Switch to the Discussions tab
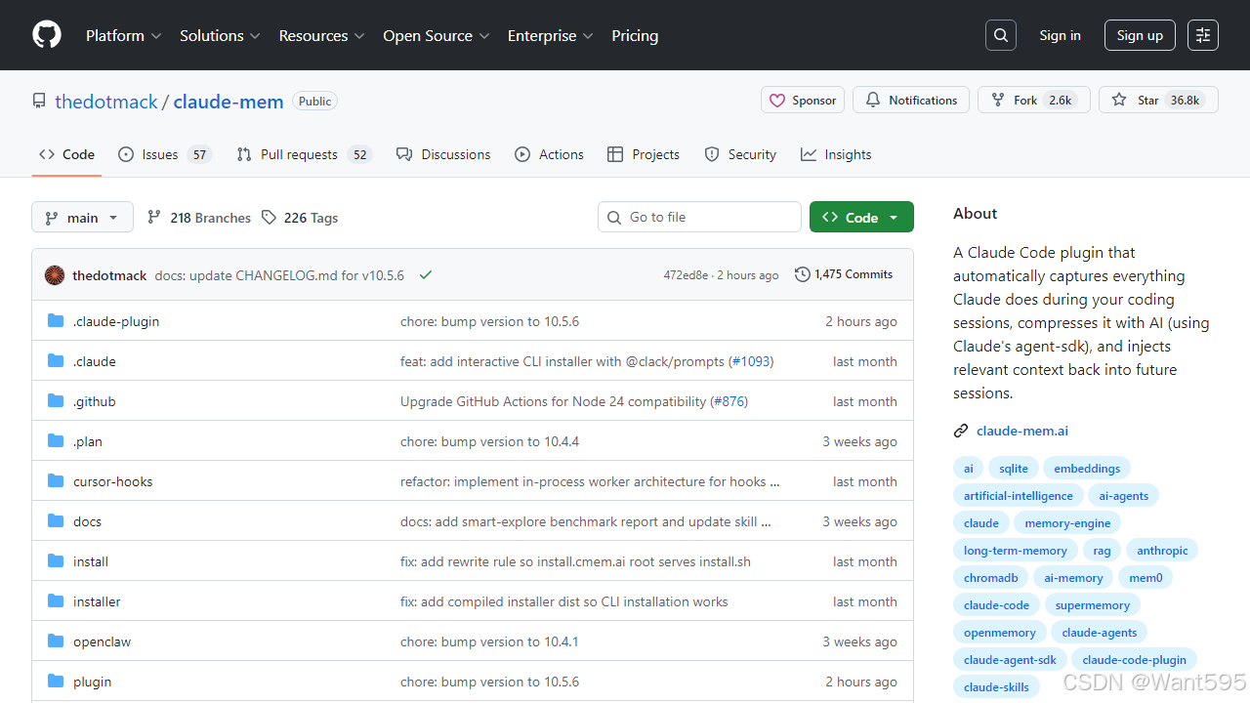This screenshot has width=1250, height=703. (x=443, y=154)
